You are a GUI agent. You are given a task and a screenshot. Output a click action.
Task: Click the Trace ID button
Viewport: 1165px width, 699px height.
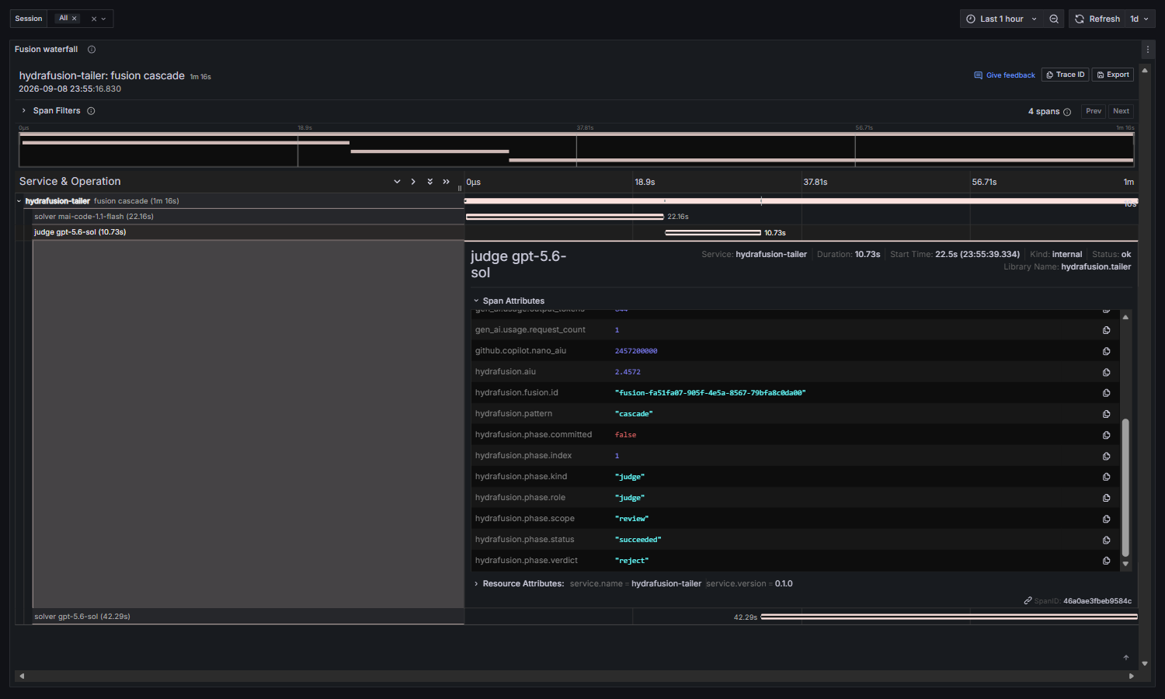tap(1065, 75)
